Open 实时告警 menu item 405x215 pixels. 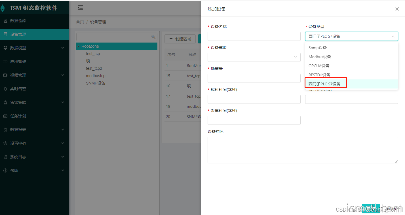(35, 89)
